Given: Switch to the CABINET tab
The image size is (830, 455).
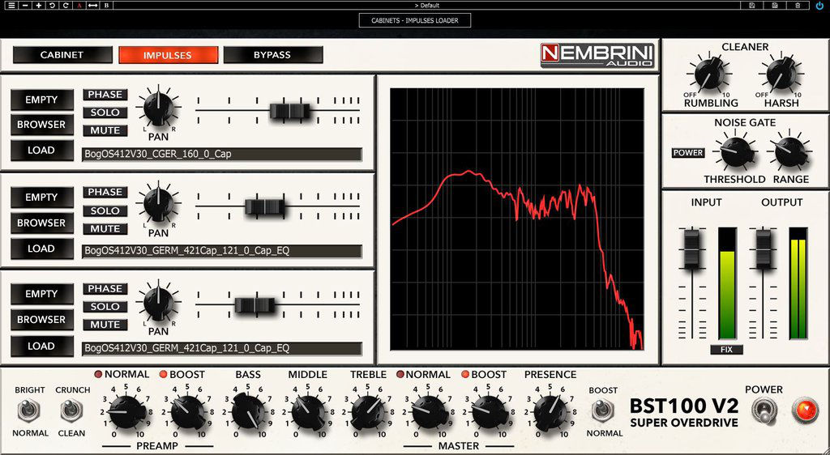Looking at the screenshot, I should coord(62,55).
